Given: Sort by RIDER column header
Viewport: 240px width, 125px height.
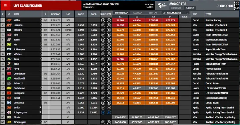Looking at the screenshot, I should click(16, 14).
